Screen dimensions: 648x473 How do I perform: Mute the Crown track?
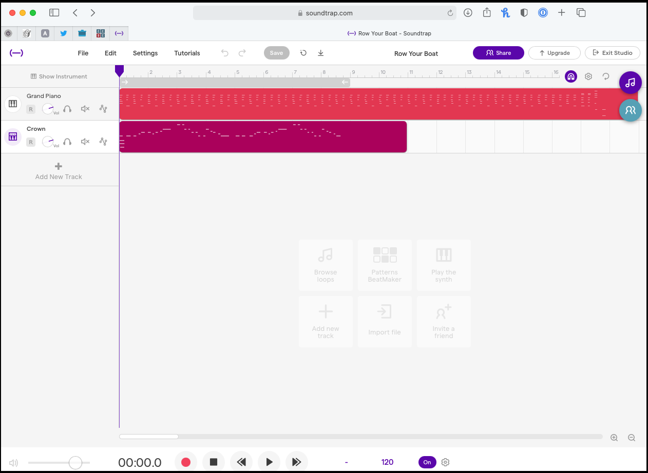click(85, 142)
